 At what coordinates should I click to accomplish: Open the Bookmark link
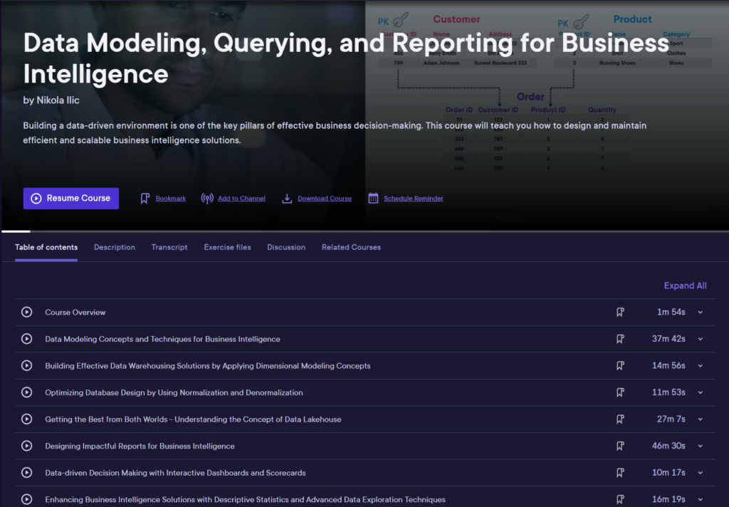click(171, 199)
